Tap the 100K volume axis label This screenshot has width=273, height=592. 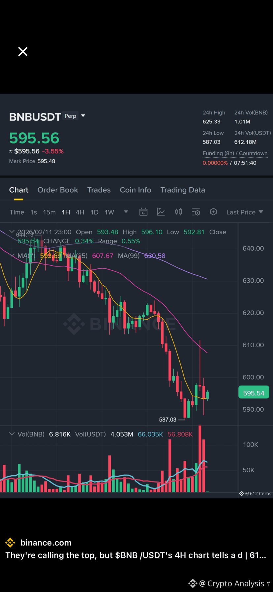pyautogui.click(x=251, y=445)
